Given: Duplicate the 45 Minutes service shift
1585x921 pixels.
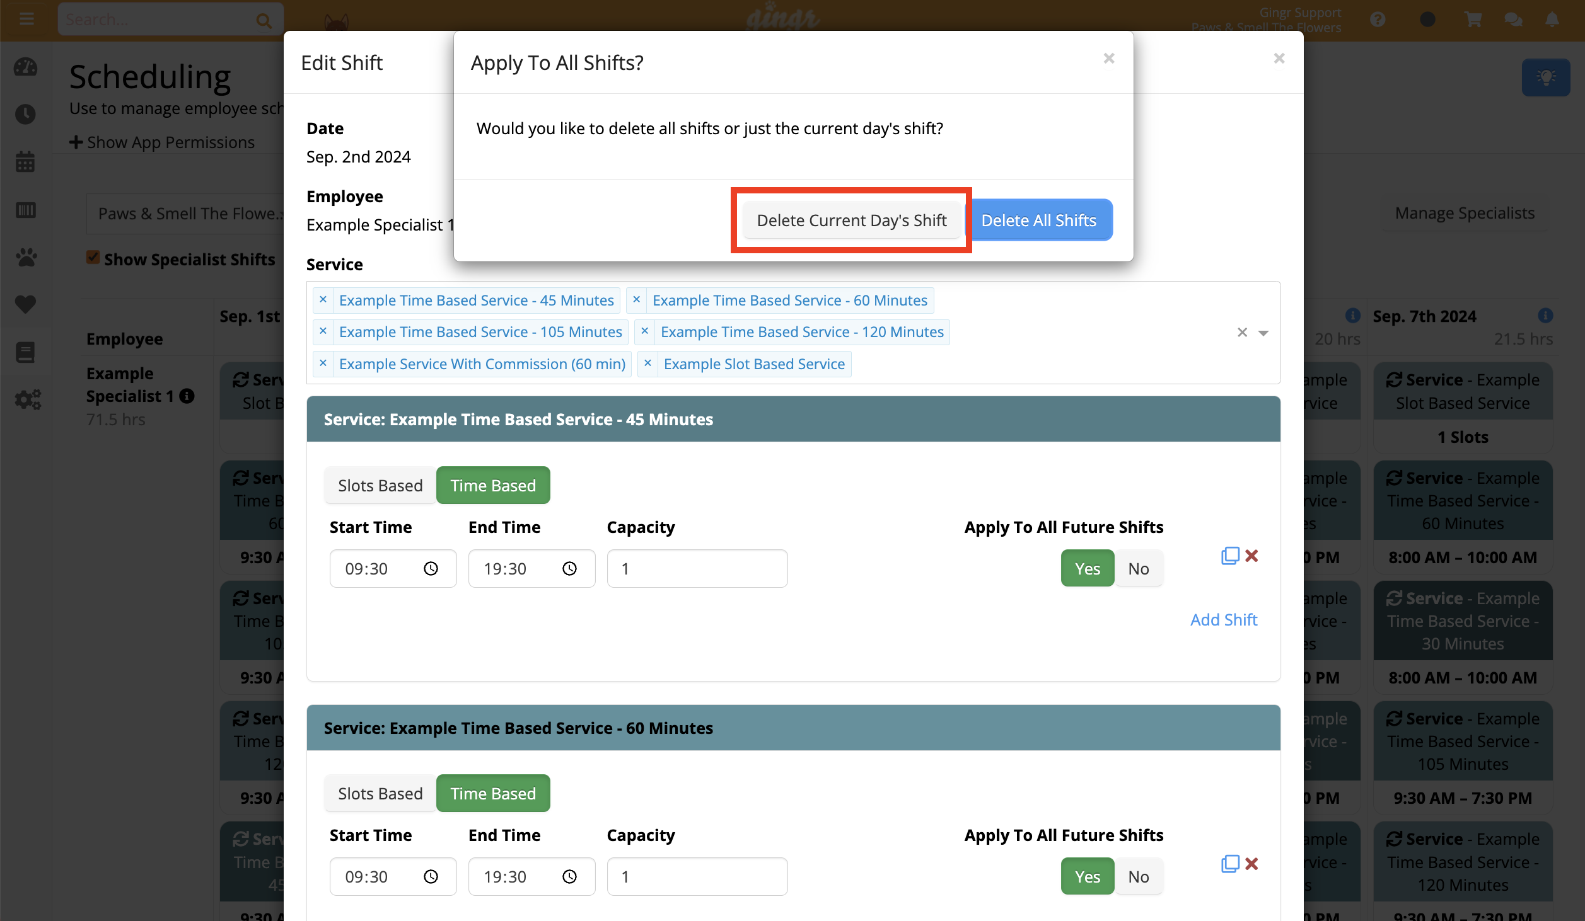Looking at the screenshot, I should (x=1230, y=556).
